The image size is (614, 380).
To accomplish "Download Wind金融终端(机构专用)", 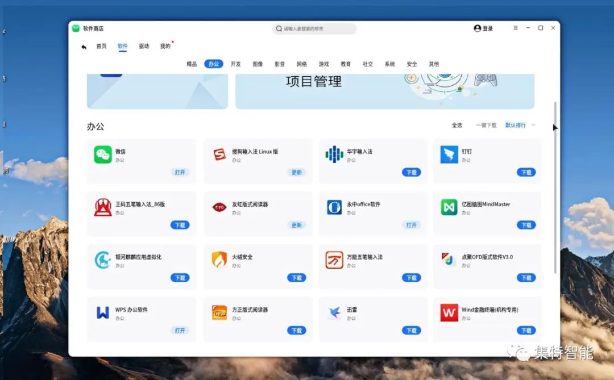I will [526, 330].
